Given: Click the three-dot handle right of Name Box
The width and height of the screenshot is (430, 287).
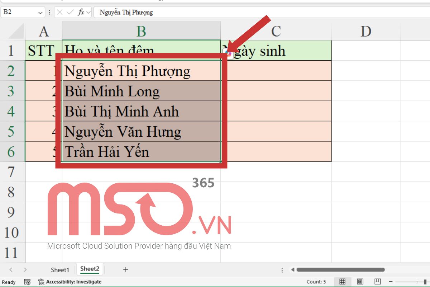Looking at the screenshot, I should click(x=49, y=12).
